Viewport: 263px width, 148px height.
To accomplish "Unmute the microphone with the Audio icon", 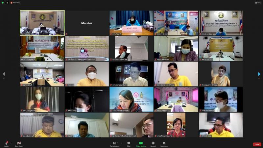I will (x=6, y=143).
